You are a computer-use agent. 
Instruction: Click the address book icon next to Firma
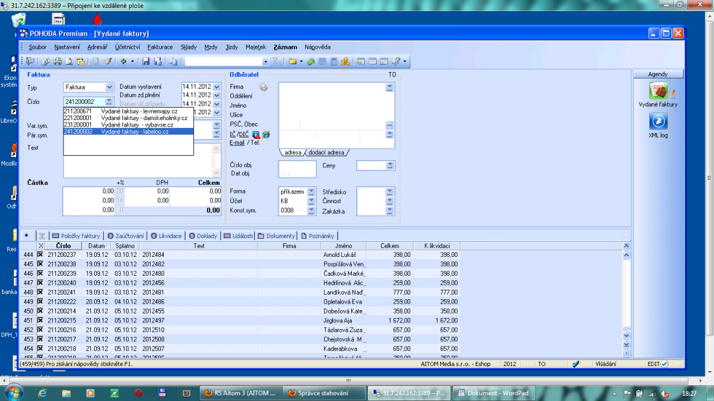tap(264, 87)
